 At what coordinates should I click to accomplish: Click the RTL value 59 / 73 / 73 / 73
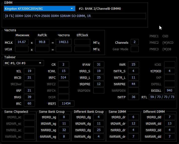[x=162, y=97]
